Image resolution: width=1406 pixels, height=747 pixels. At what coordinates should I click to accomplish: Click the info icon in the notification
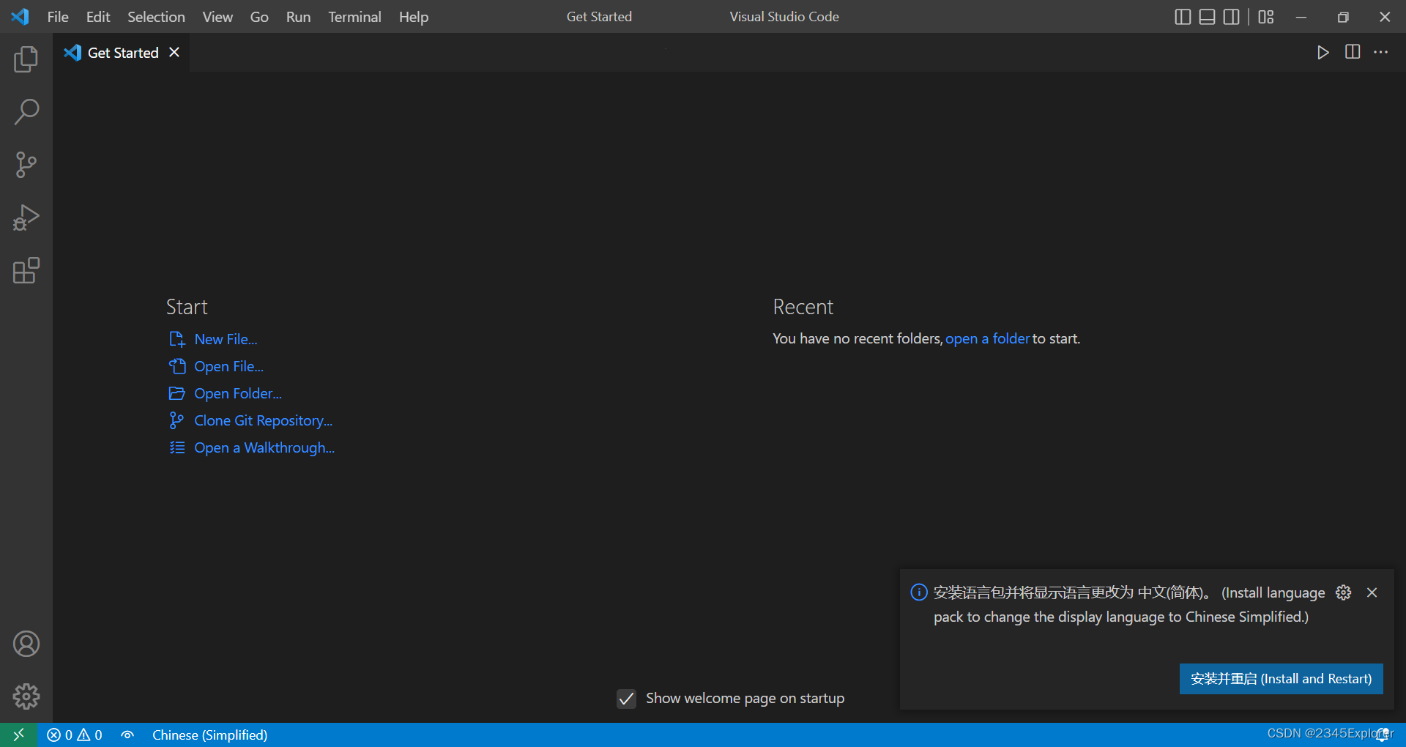click(x=918, y=592)
